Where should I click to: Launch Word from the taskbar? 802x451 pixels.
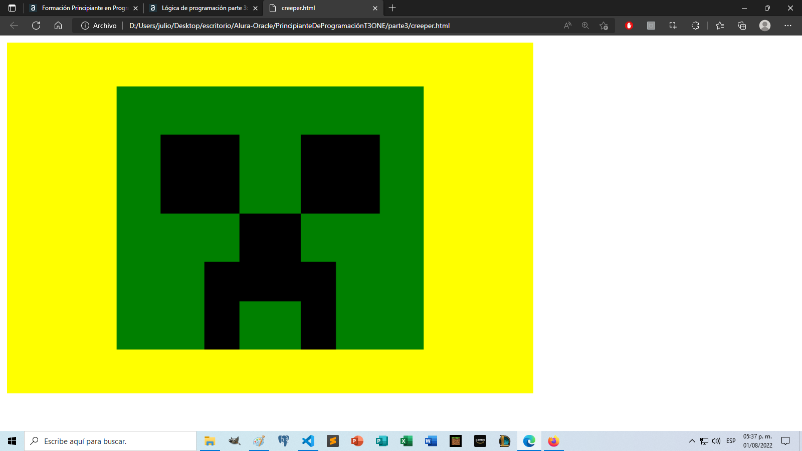coord(431,441)
